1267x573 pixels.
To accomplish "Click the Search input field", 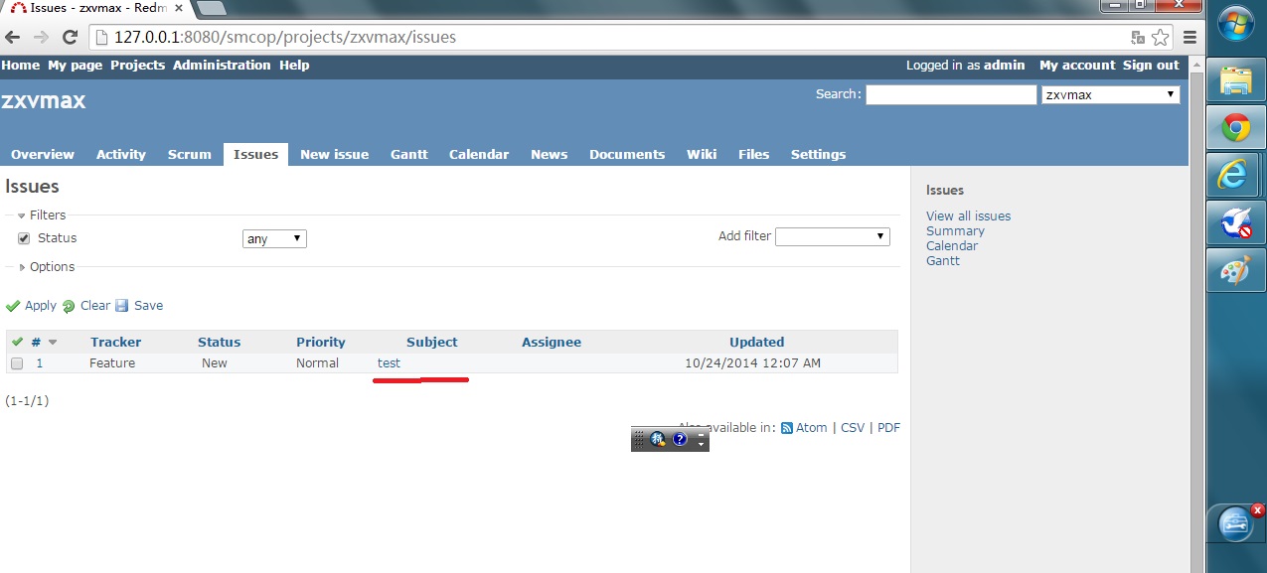I will click(x=951, y=94).
